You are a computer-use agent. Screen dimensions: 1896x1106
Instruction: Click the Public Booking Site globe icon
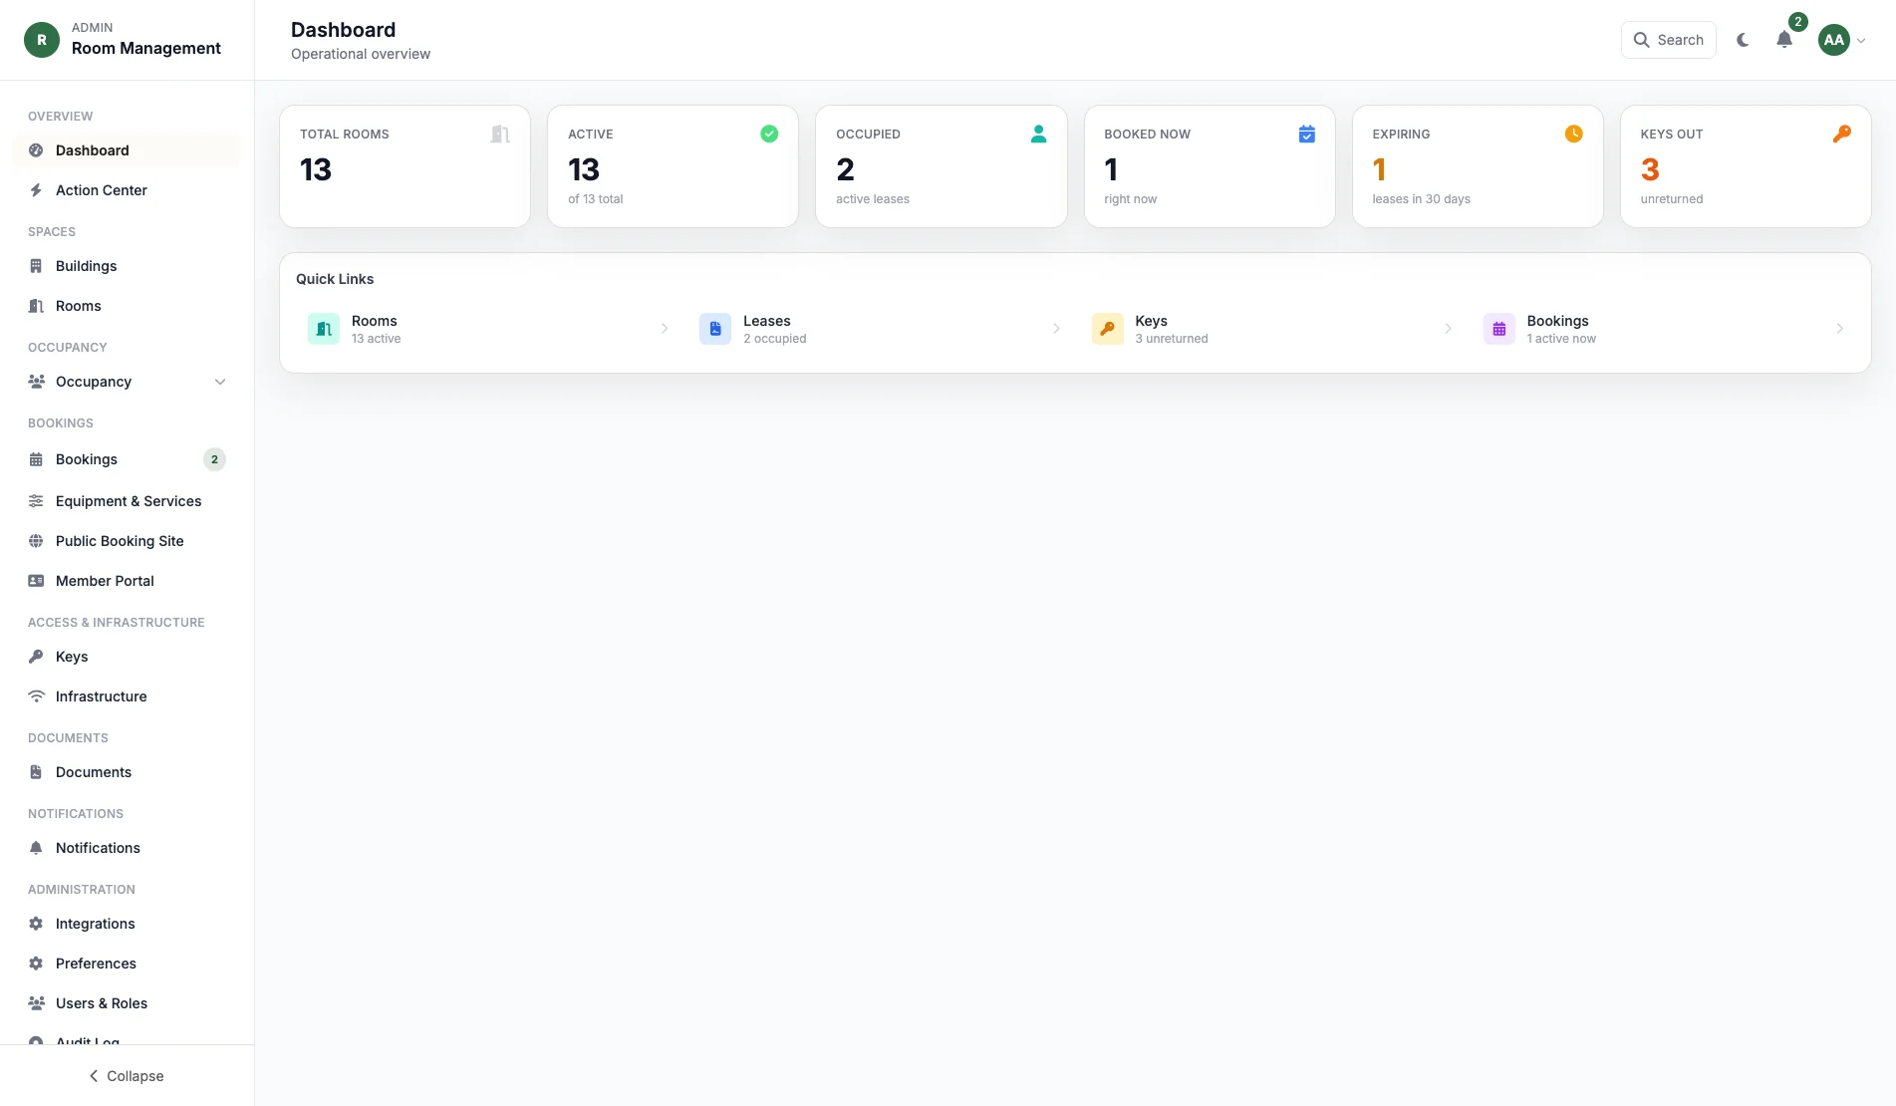tap(36, 541)
